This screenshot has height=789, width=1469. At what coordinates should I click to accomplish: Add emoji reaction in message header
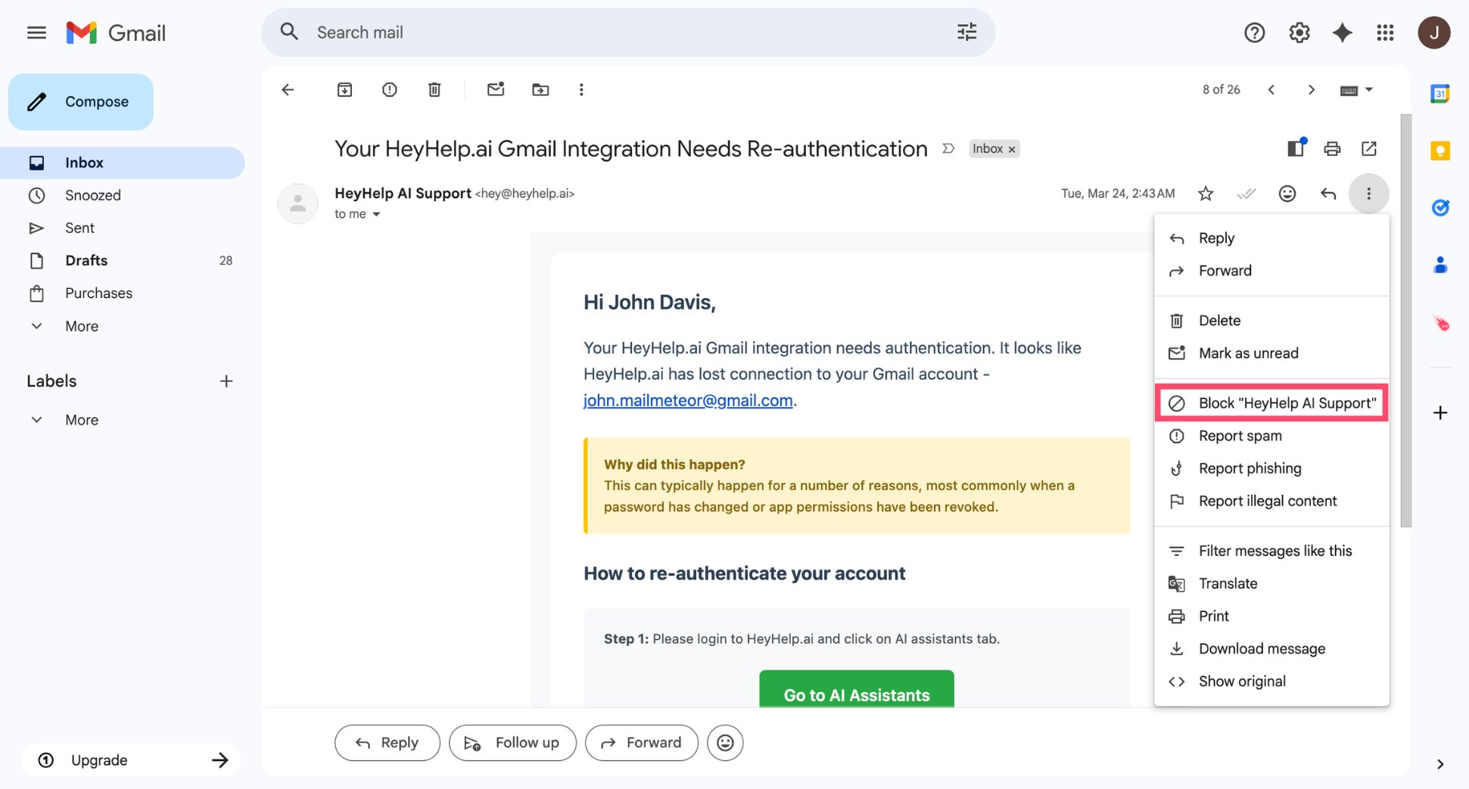pyautogui.click(x=1287, y=194)
